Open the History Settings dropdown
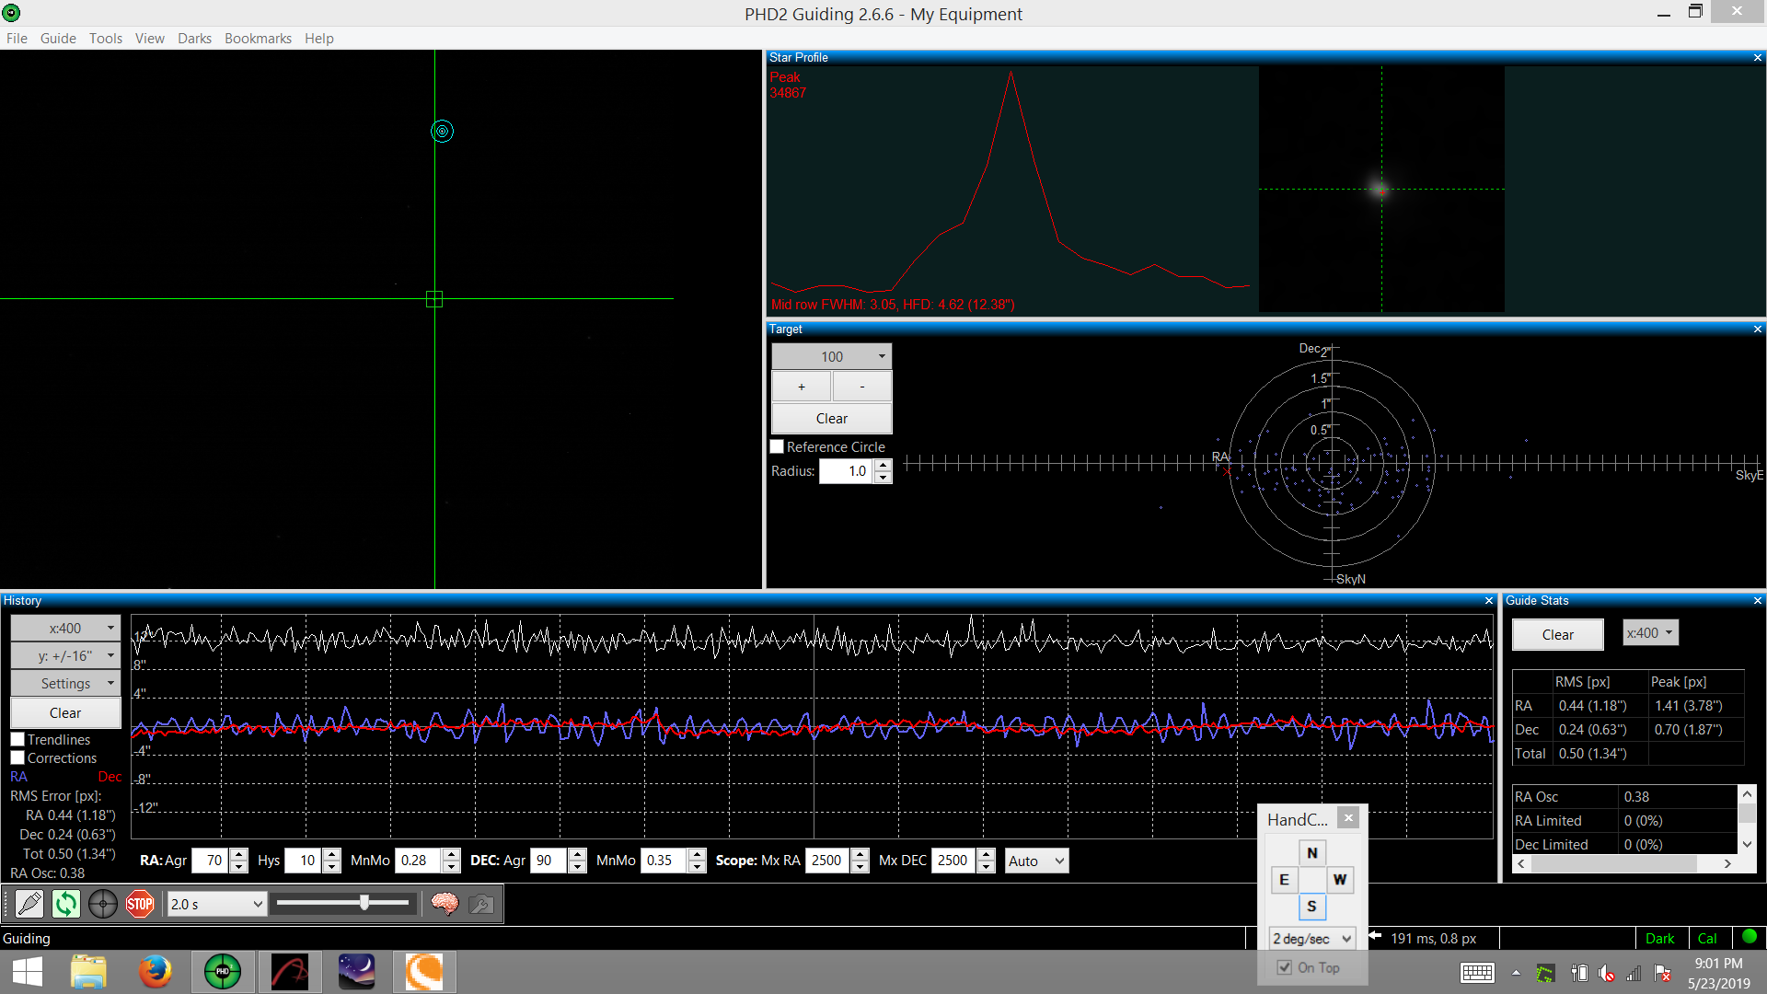The width and height of the screenshot is (1767, 994). [x=65, y=683]
